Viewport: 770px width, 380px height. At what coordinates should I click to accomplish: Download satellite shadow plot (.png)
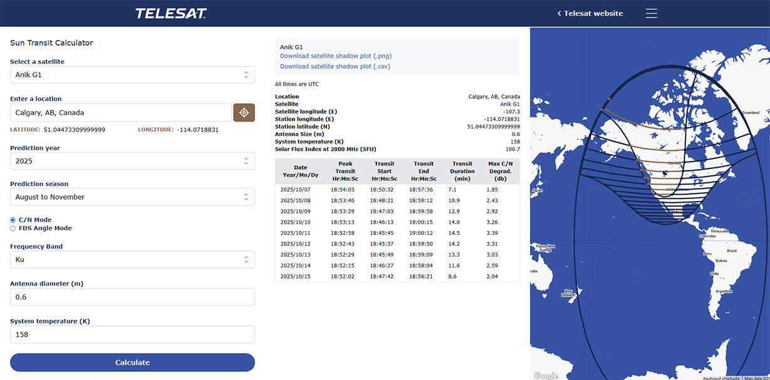click(x=335, y=56)
